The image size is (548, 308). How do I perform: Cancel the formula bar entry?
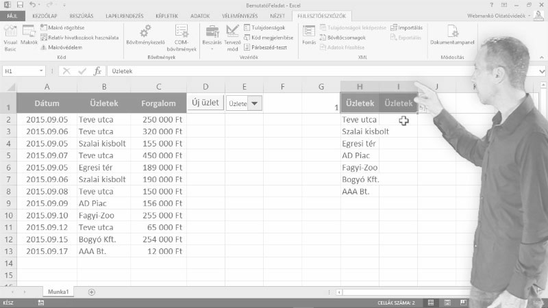tap(66, 71)
